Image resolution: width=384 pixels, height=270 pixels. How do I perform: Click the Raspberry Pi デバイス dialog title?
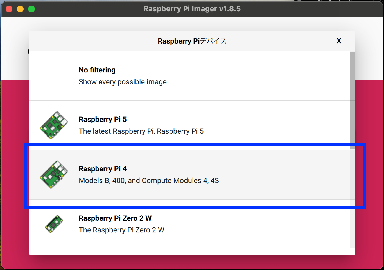(x=192, y=41)
